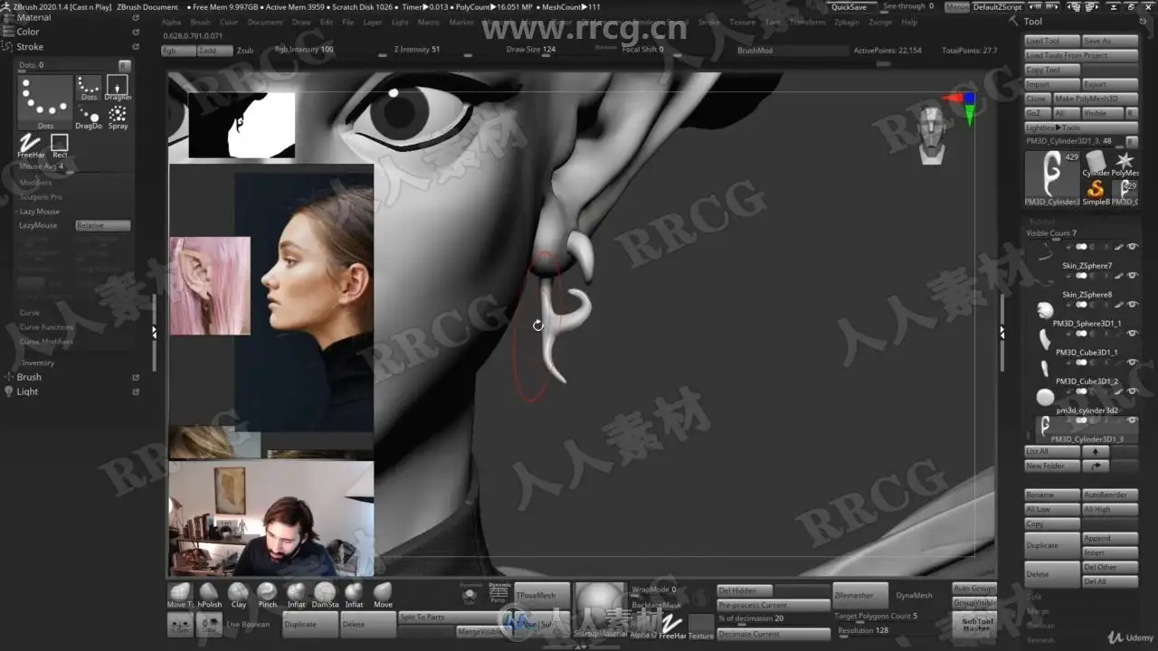Adjust the Draw Size slider
Screen dimensions: 1158x651
(543, 50)
